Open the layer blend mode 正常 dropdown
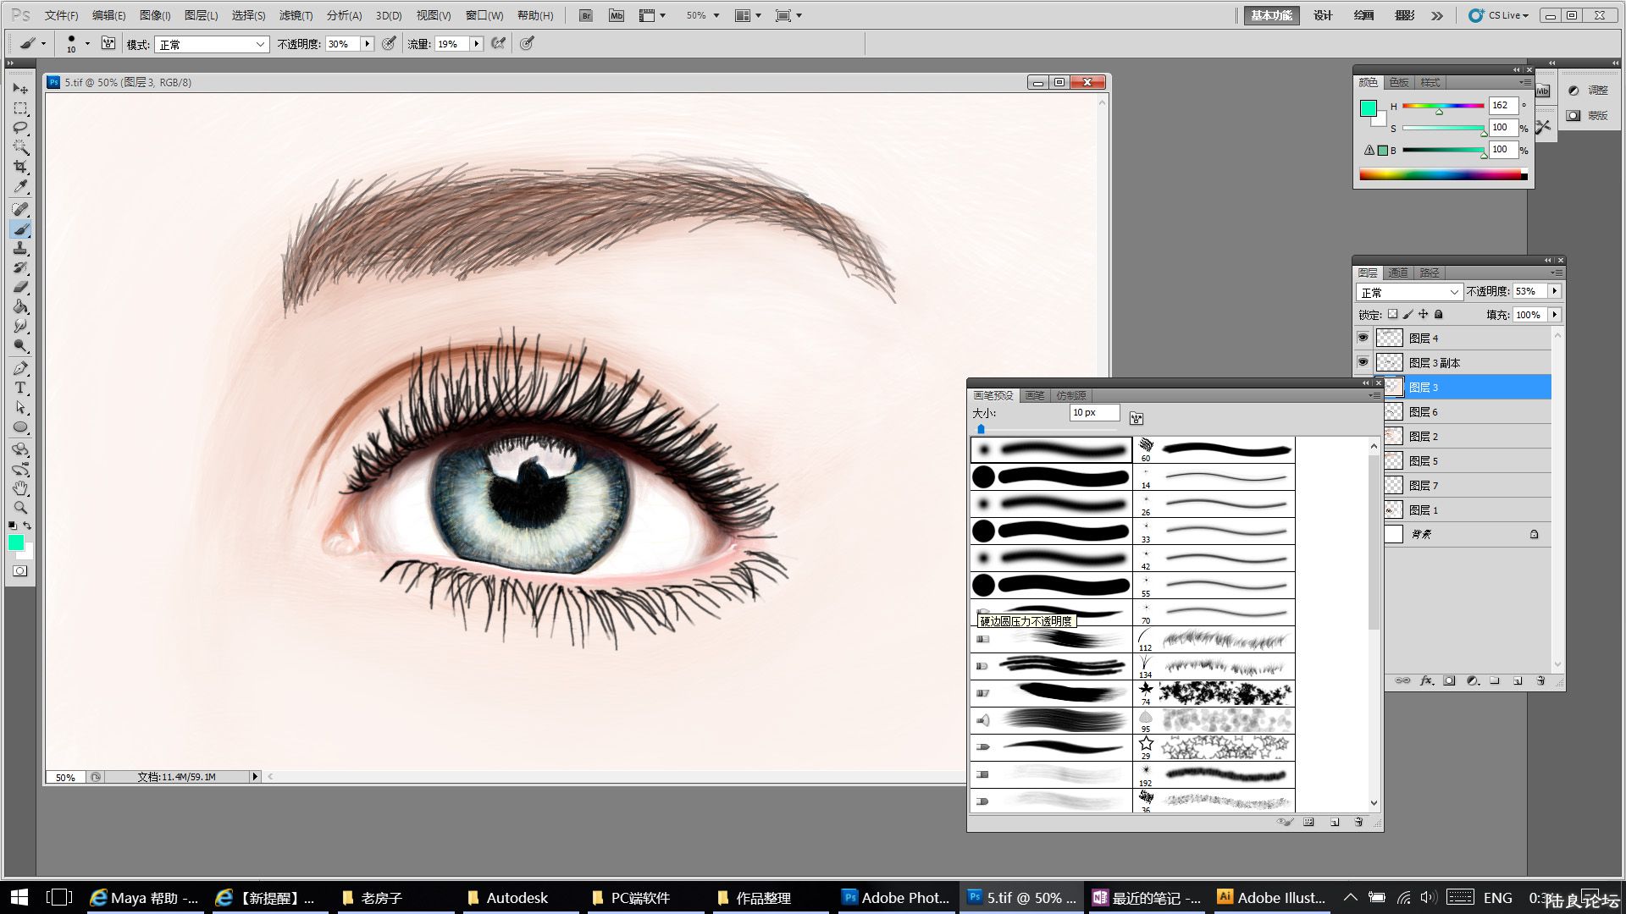Image resolution: width=1626 pixels, height=914 pixels. pyautogui.click(x=1408, y=292)
